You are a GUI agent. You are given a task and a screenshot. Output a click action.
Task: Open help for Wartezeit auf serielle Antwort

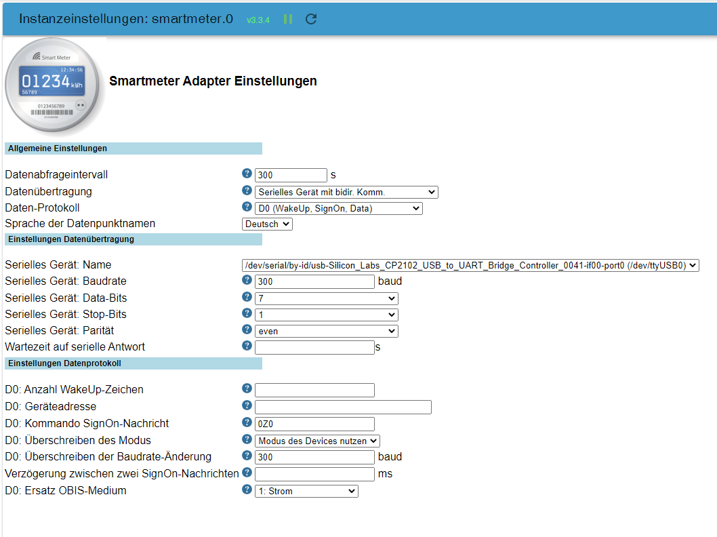tap(247, 346)
